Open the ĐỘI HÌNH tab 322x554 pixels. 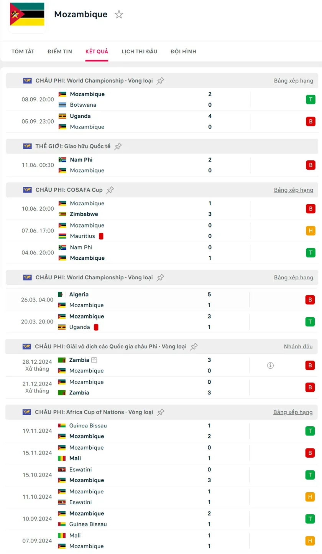click(184, 51)
